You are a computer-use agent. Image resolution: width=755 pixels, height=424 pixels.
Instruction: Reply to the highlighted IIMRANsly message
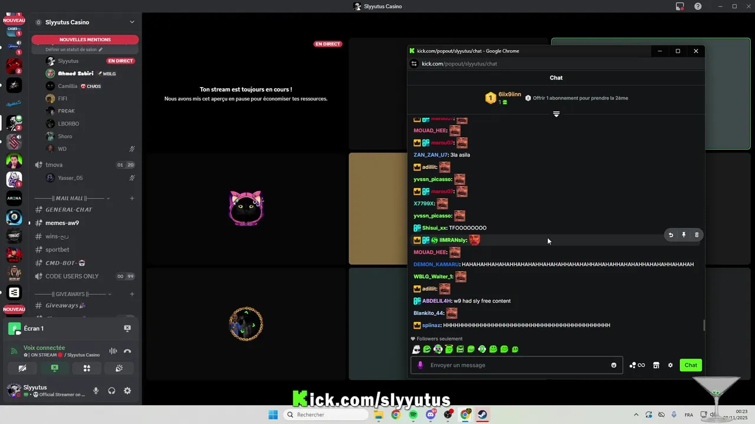(671, 235)
